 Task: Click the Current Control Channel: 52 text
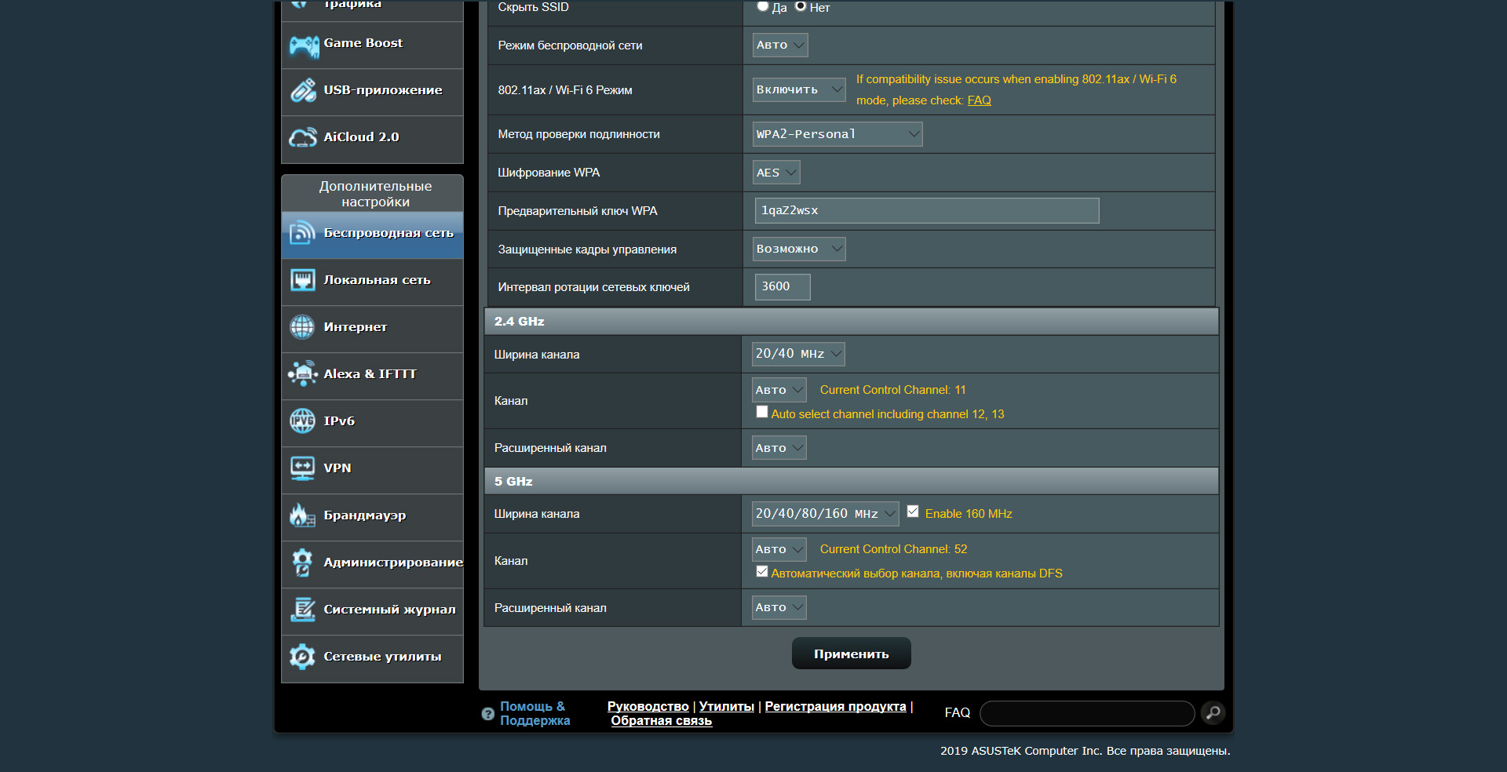(893, 549)
